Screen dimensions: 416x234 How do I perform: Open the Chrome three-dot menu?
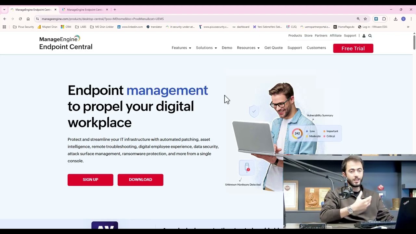[x=411, y=19]
